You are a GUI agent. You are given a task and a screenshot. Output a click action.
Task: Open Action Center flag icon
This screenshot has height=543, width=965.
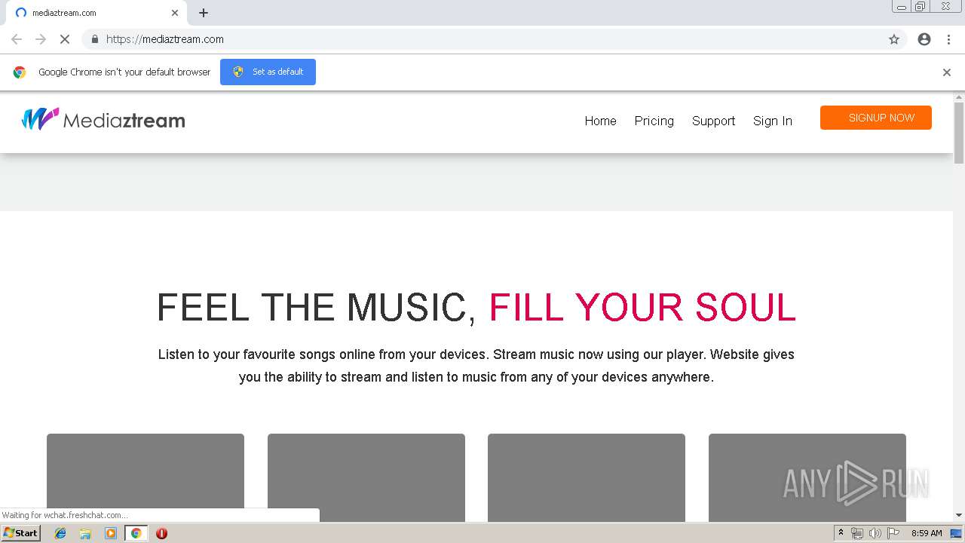[893, 533]
